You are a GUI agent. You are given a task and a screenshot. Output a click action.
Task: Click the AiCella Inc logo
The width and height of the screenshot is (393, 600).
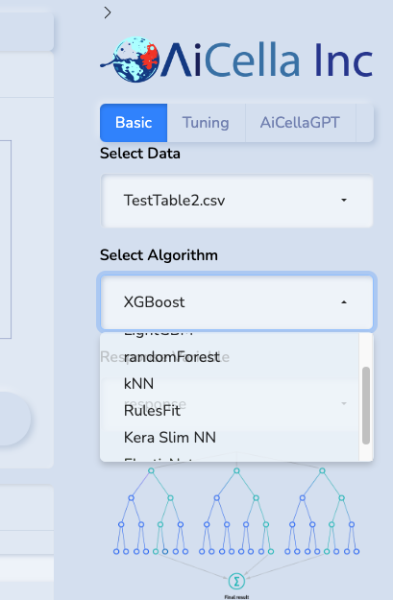click(x=236, y=60)
